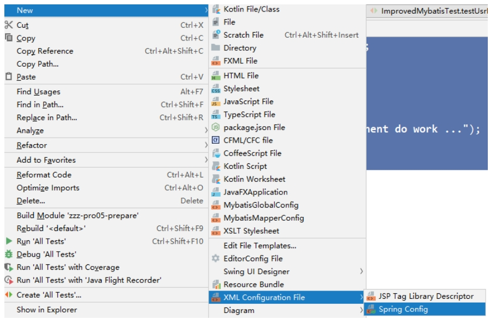
Task: Click the Kotlin Script icon
Action: 216,166
